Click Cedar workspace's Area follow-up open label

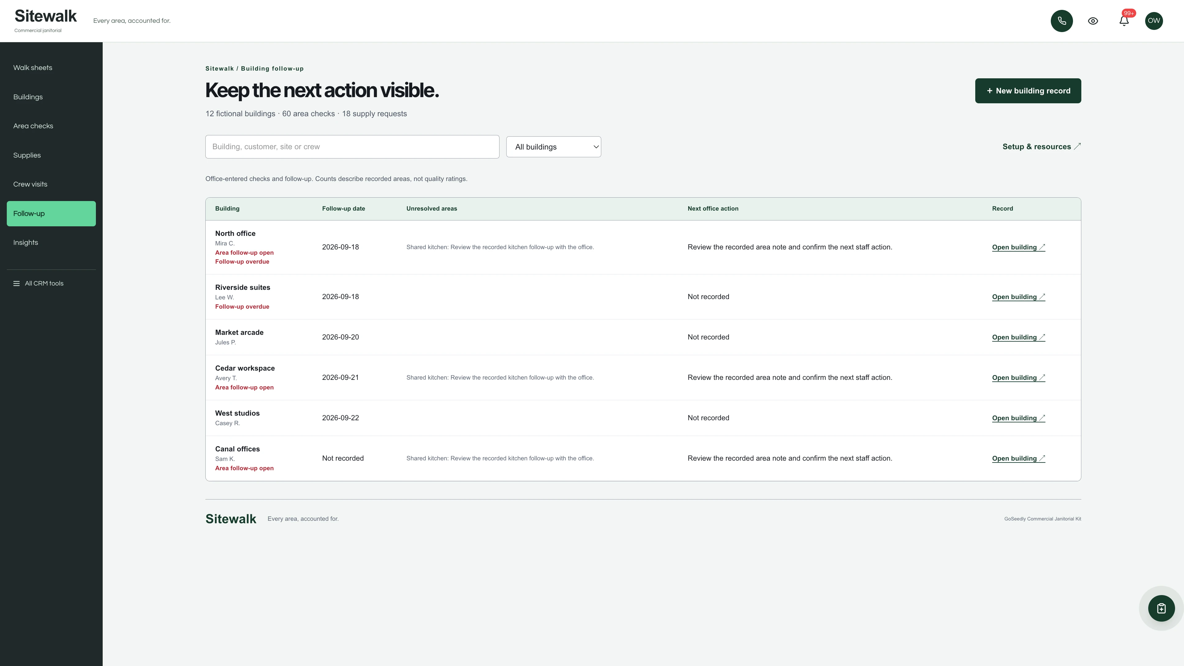244,388
